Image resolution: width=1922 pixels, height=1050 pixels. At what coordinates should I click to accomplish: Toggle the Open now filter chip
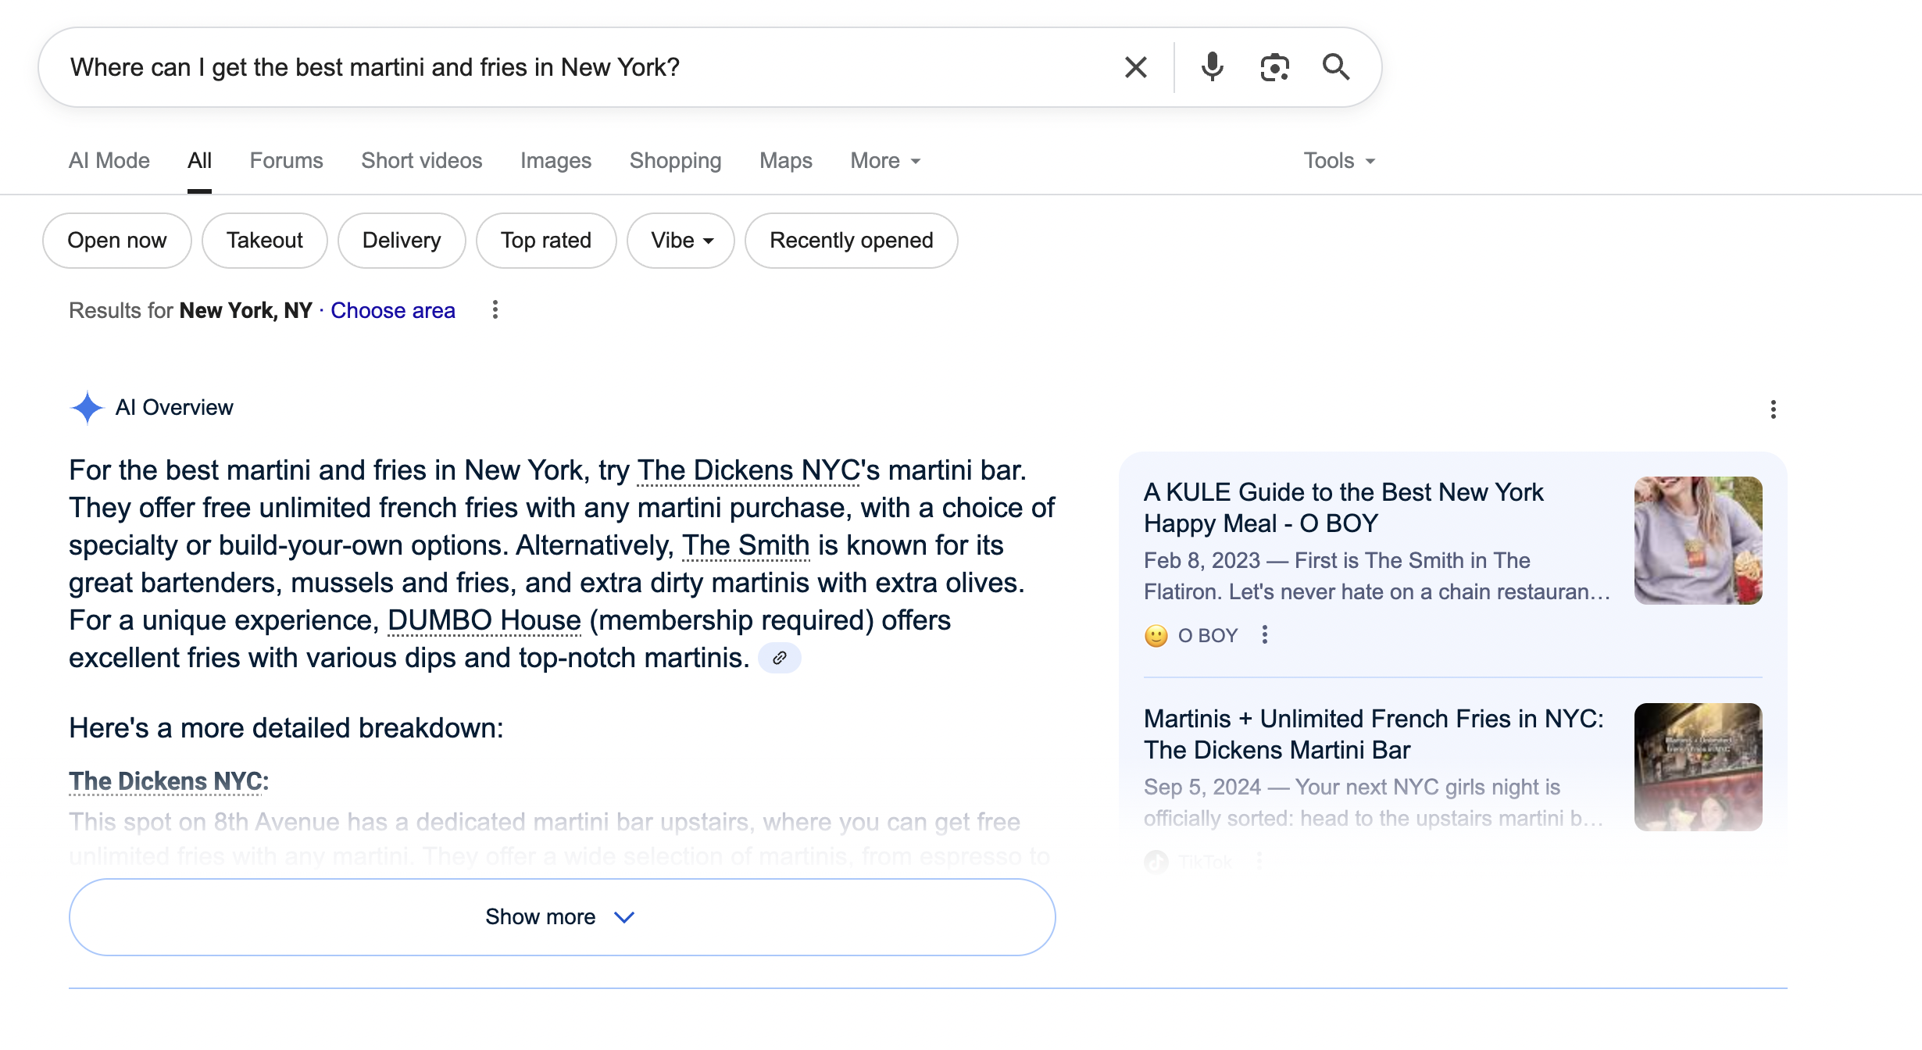117,241
